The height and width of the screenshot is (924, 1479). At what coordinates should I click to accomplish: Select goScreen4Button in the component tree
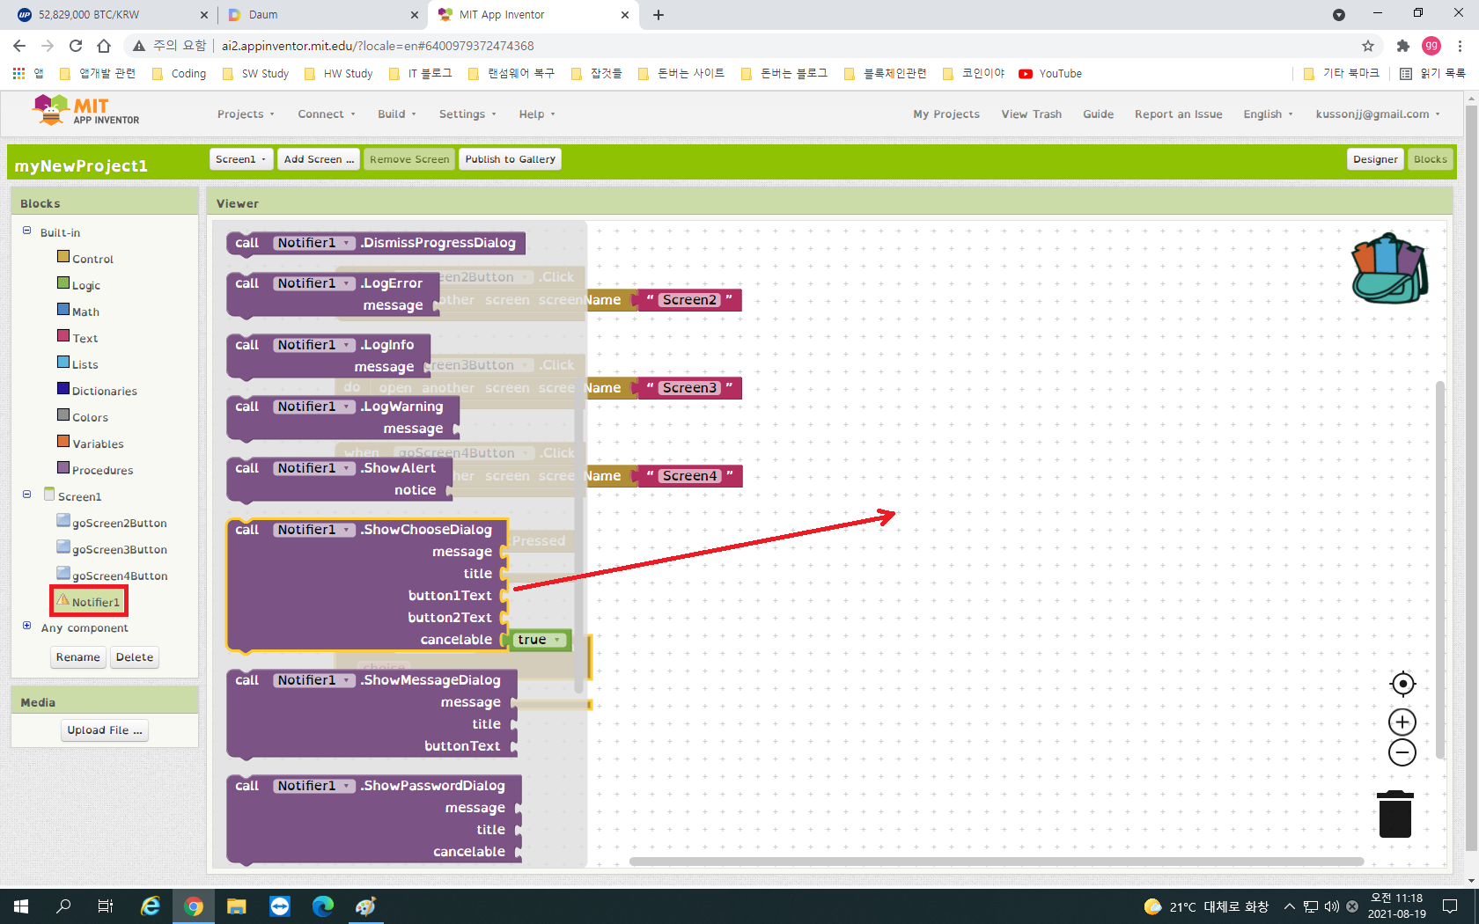tap(120, 576)
